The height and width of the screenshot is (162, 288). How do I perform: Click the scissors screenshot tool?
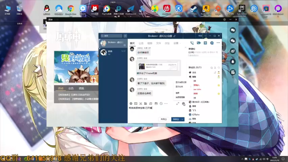point(140,104)
